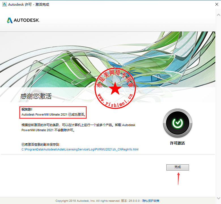Click the window title 'Autodesk 许可 - 激活完成'
This screenshot has height=204, width=221.
tap(29, 5)
